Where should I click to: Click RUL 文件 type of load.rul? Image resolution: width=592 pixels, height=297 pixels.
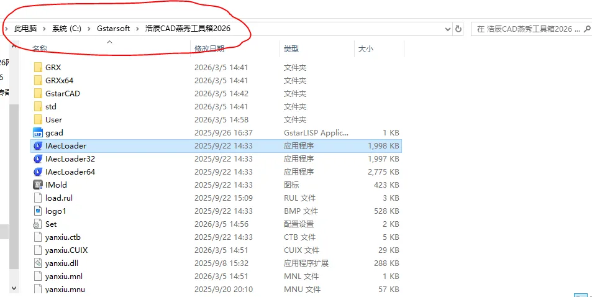300,198
